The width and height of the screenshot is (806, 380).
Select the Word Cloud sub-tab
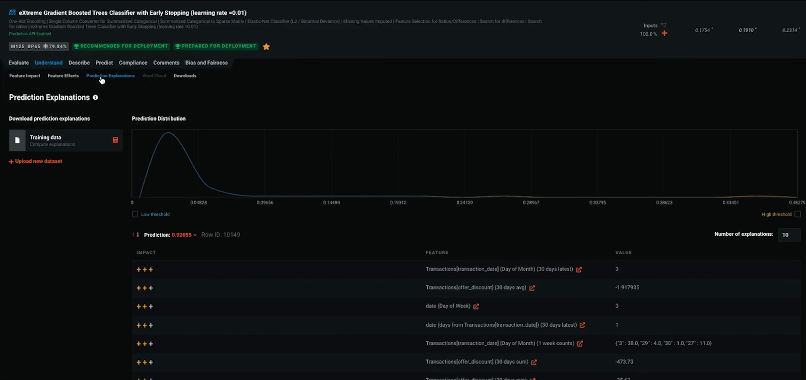pos(154,76)
